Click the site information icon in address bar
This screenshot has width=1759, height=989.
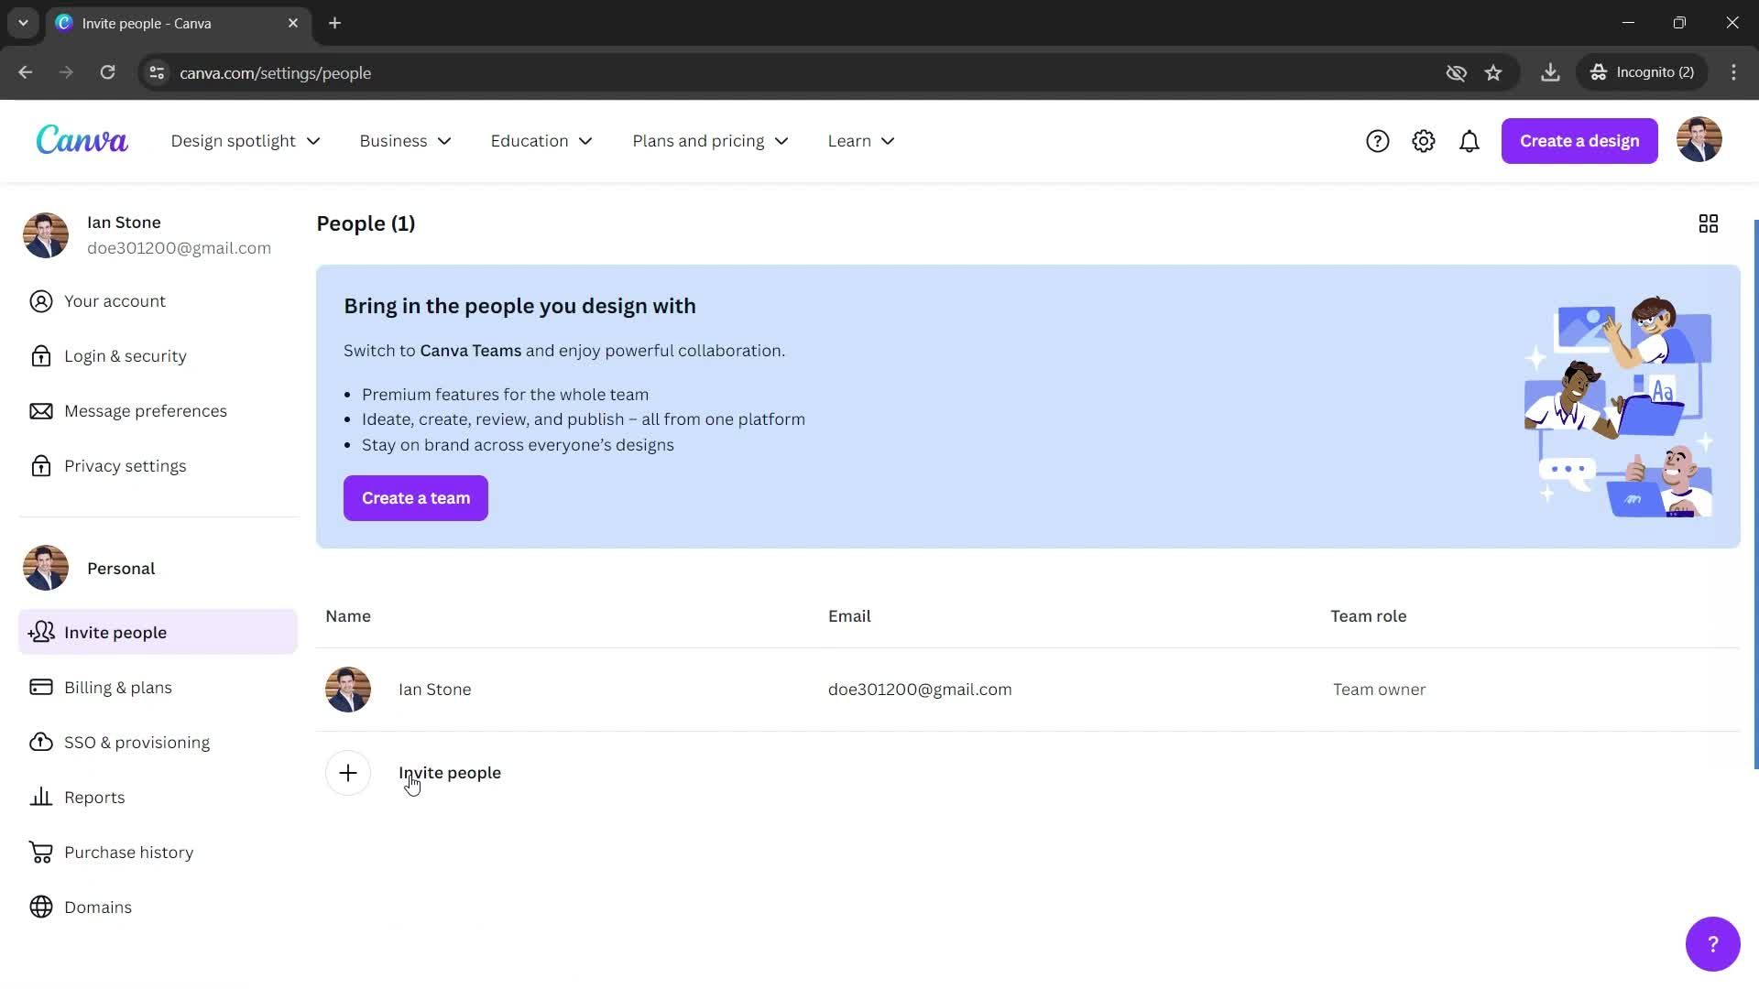[157, 72]
